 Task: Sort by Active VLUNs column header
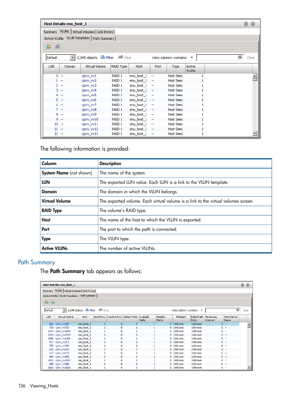[x=195, y=68]
